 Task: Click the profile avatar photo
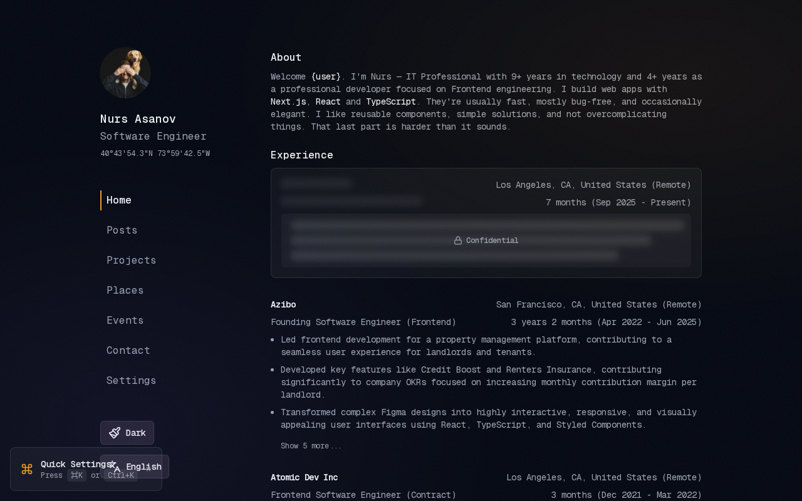click(x=125, y=73)
